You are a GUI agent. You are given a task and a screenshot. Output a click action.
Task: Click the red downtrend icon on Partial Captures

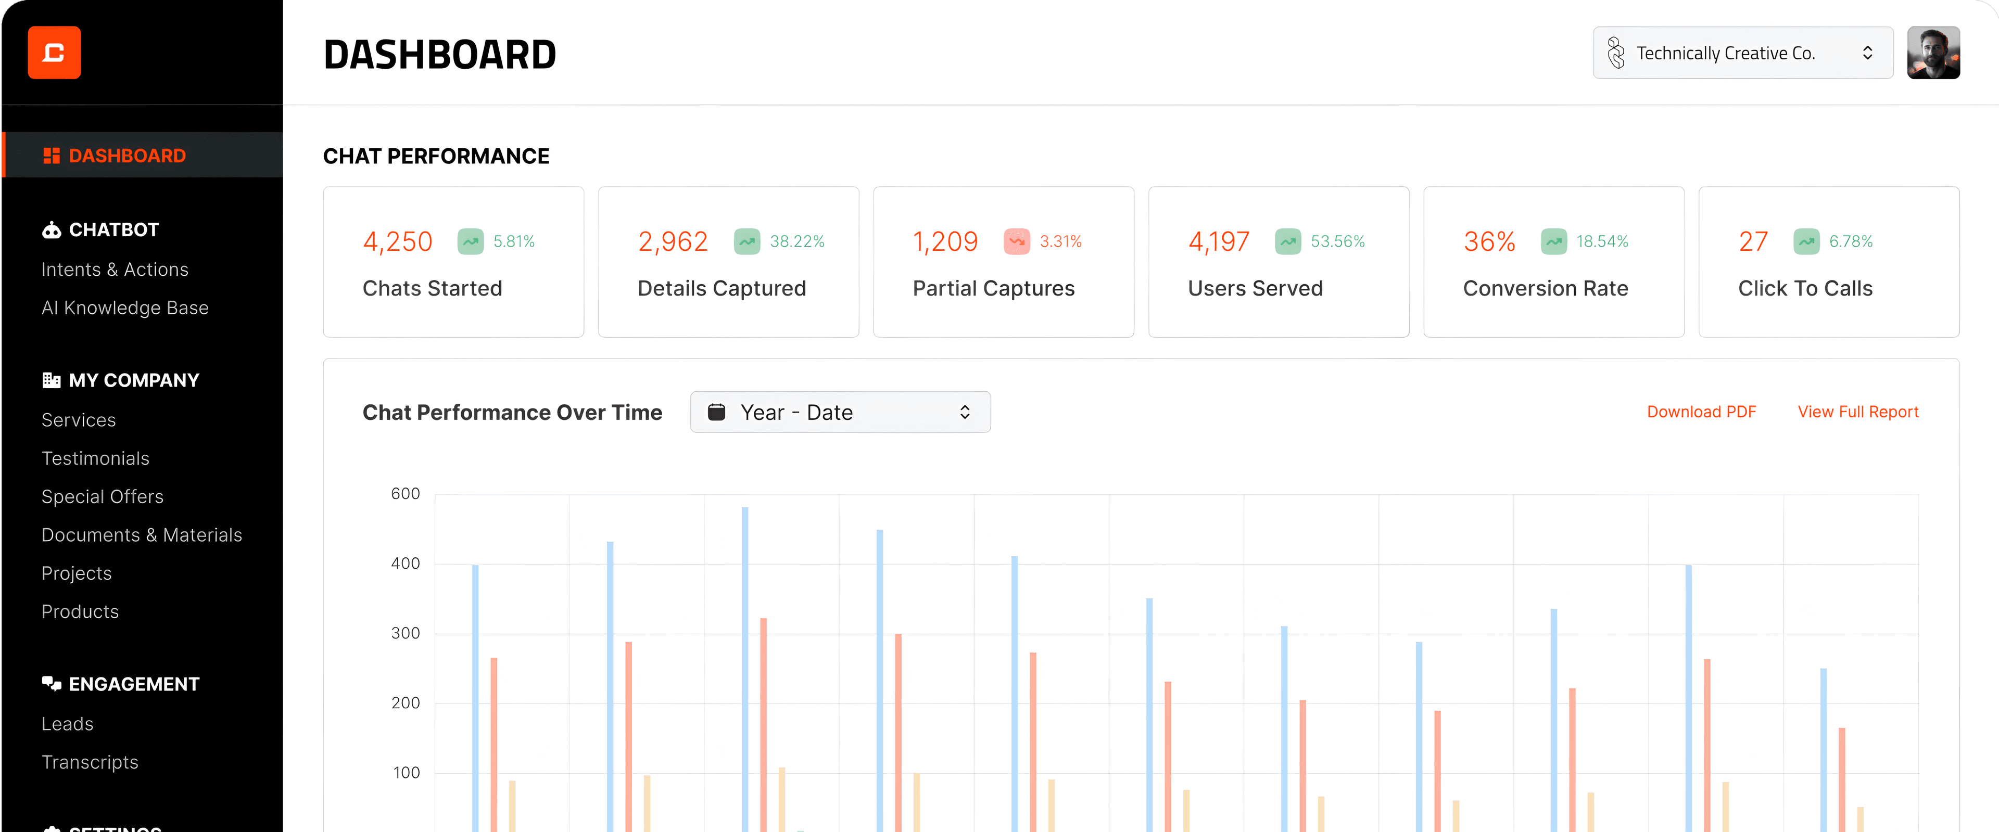(x=1017, y=241)
